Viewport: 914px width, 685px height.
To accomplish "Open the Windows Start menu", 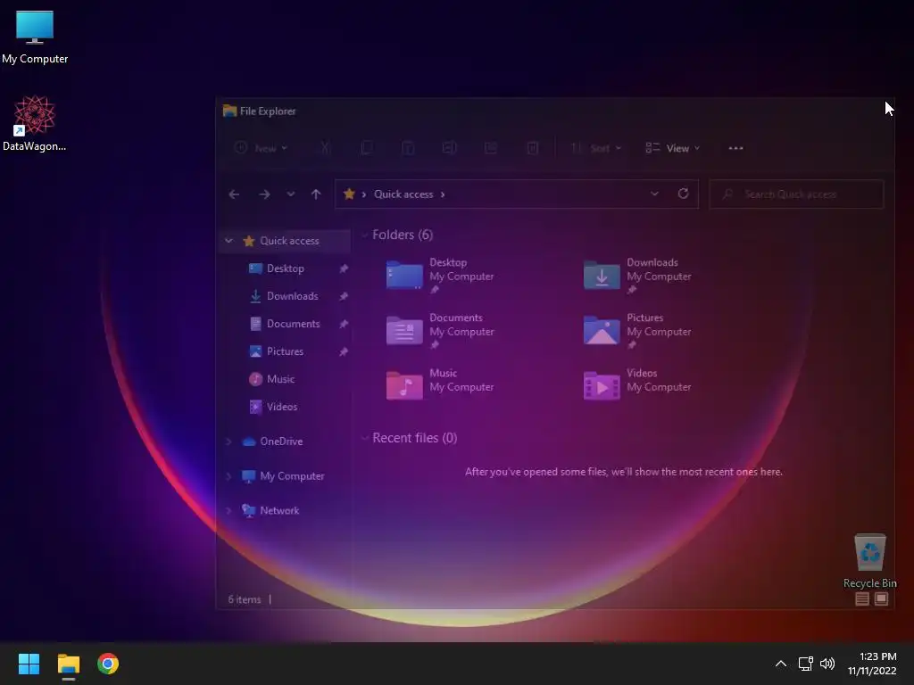I will 29,664.
